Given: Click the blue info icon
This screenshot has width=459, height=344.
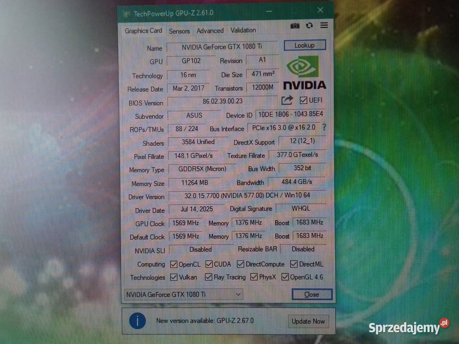Looking at the screenshot, I should tap(137, 321).
